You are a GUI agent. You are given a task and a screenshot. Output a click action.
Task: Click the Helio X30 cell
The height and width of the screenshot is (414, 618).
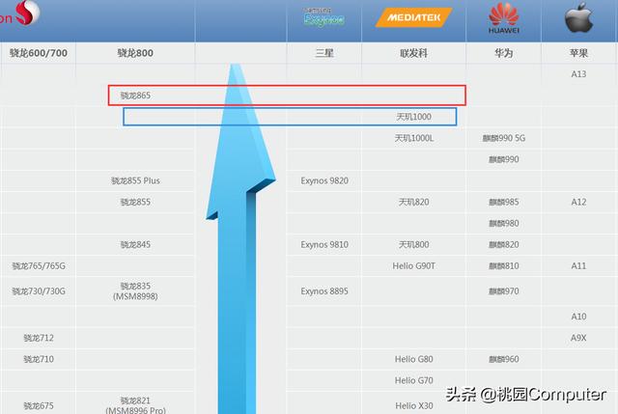pyautogui.click(x=414, y=405)
